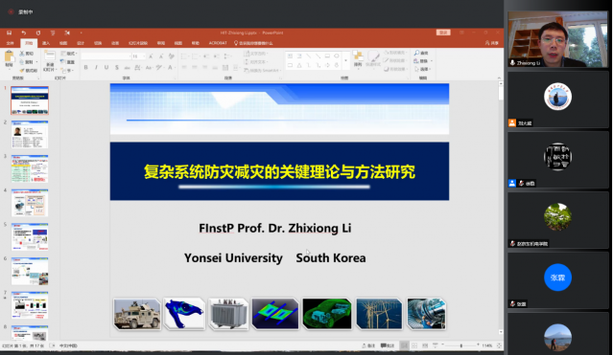Open Comments from the status bar
The height and width of the screenshot is (355, 614).
coord(388,345)
